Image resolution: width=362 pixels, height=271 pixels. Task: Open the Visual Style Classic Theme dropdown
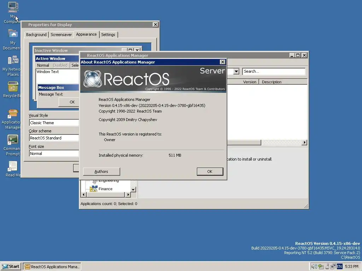[x=54, y=123]
